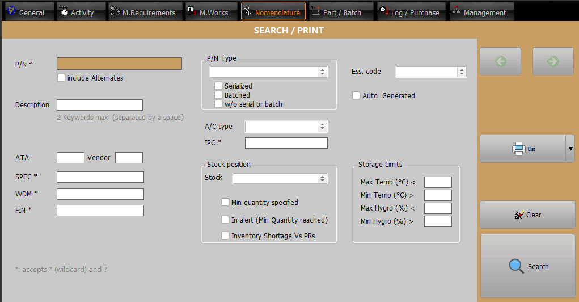Open the Part / Batch tab
The width and height of the screenshot is (579, 302).
340,11
